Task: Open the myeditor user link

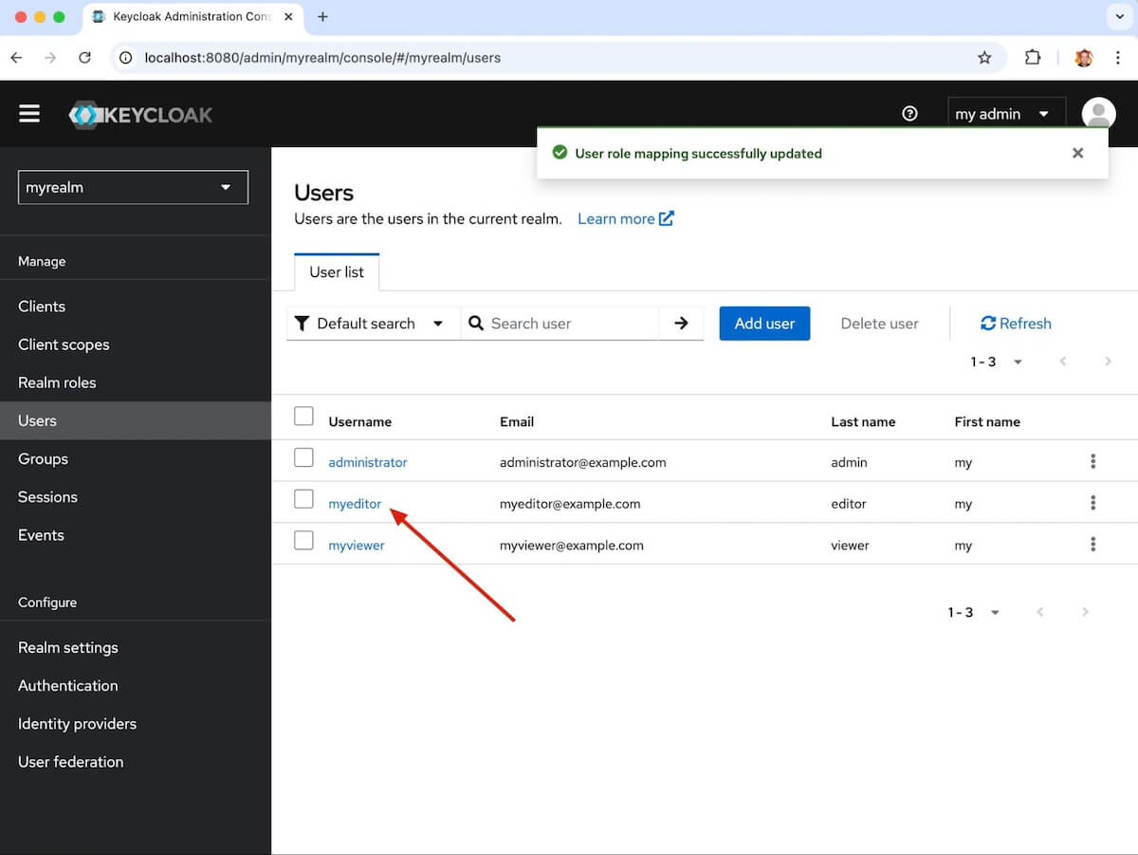Action: (355, 504)
